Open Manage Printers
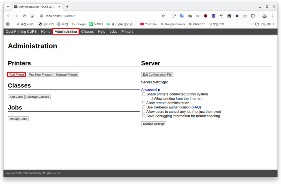Image resolution: width=281 pixels, height=184 pixels. [x=67, y=75]
